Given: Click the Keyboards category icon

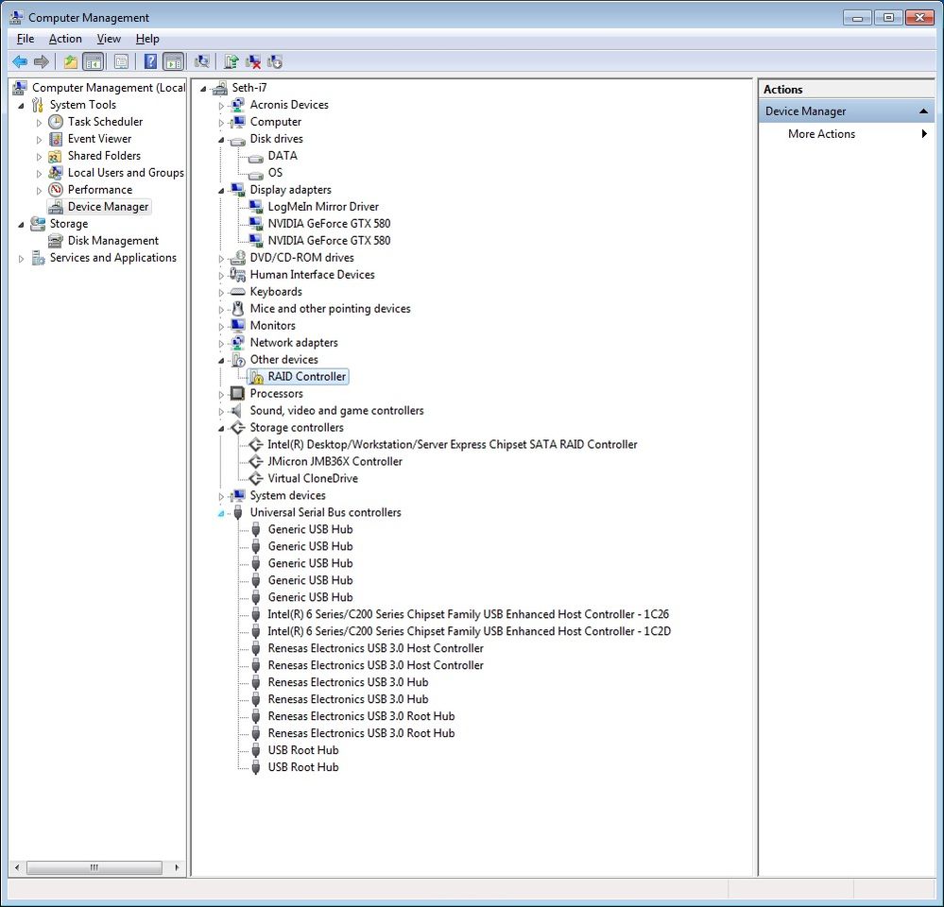Looking at the screenshot, I should click(x=238, y=292).
